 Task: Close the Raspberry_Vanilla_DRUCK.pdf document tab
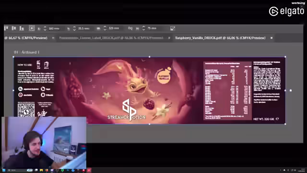pyautogui.click(x=272, y=38)
